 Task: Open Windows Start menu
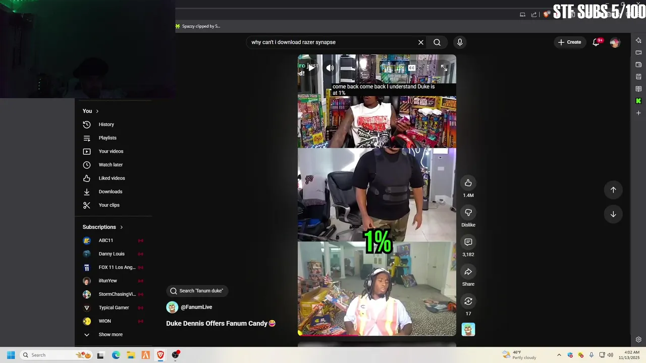11,355
